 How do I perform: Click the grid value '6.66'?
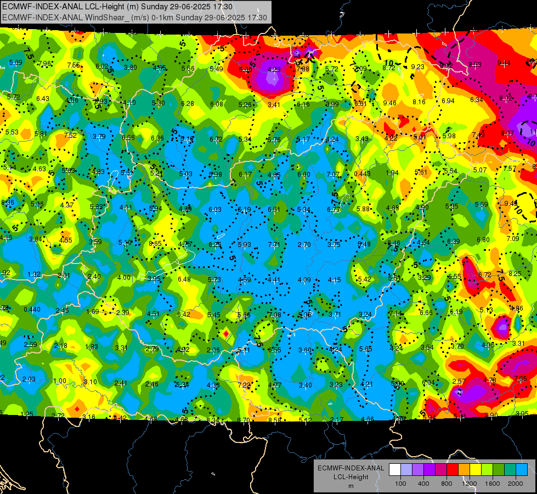(426, 313)
